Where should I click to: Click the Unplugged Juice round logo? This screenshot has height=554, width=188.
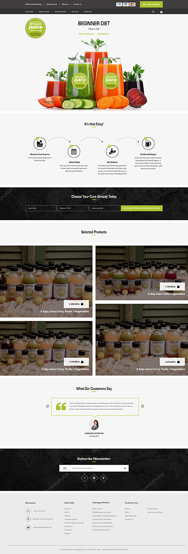tap(36, 28)
